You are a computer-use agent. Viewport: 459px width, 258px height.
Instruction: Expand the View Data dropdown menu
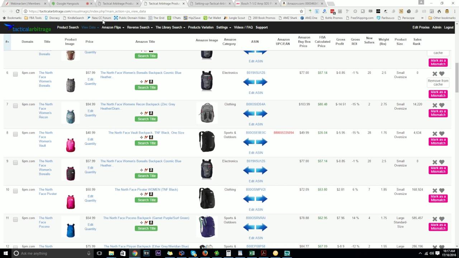pyautogui.click(x=90, y=27)
